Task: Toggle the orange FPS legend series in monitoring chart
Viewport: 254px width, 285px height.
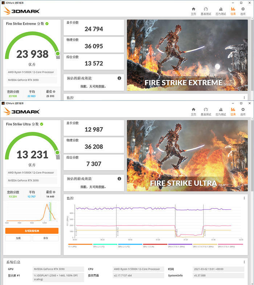Action: coord(80,245)
